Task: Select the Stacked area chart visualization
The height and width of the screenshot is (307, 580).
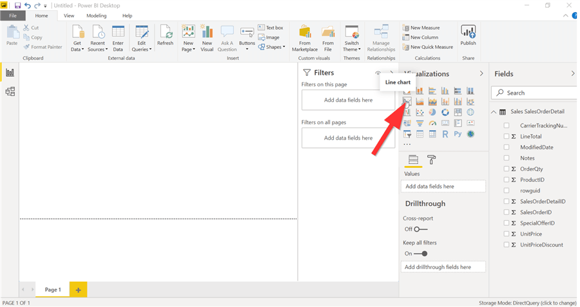Action: pyautogui.click(x=432, y=102)
